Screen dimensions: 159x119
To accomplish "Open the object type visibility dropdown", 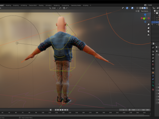I will click(x=123, y=8).
